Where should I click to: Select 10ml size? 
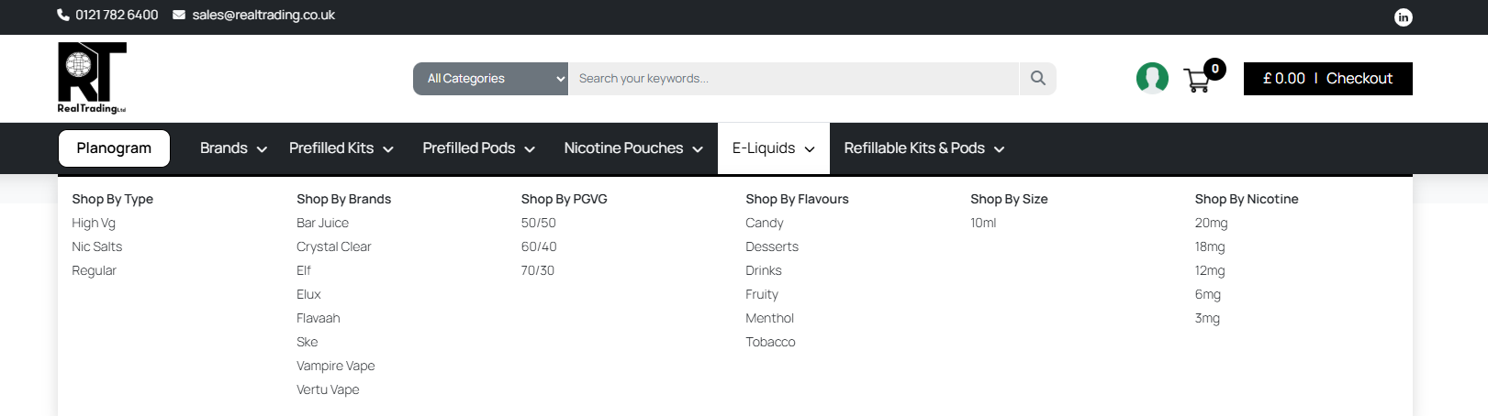coord(983,223)
